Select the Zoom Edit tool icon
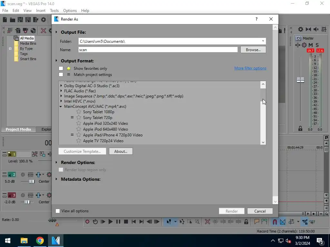 197,222
